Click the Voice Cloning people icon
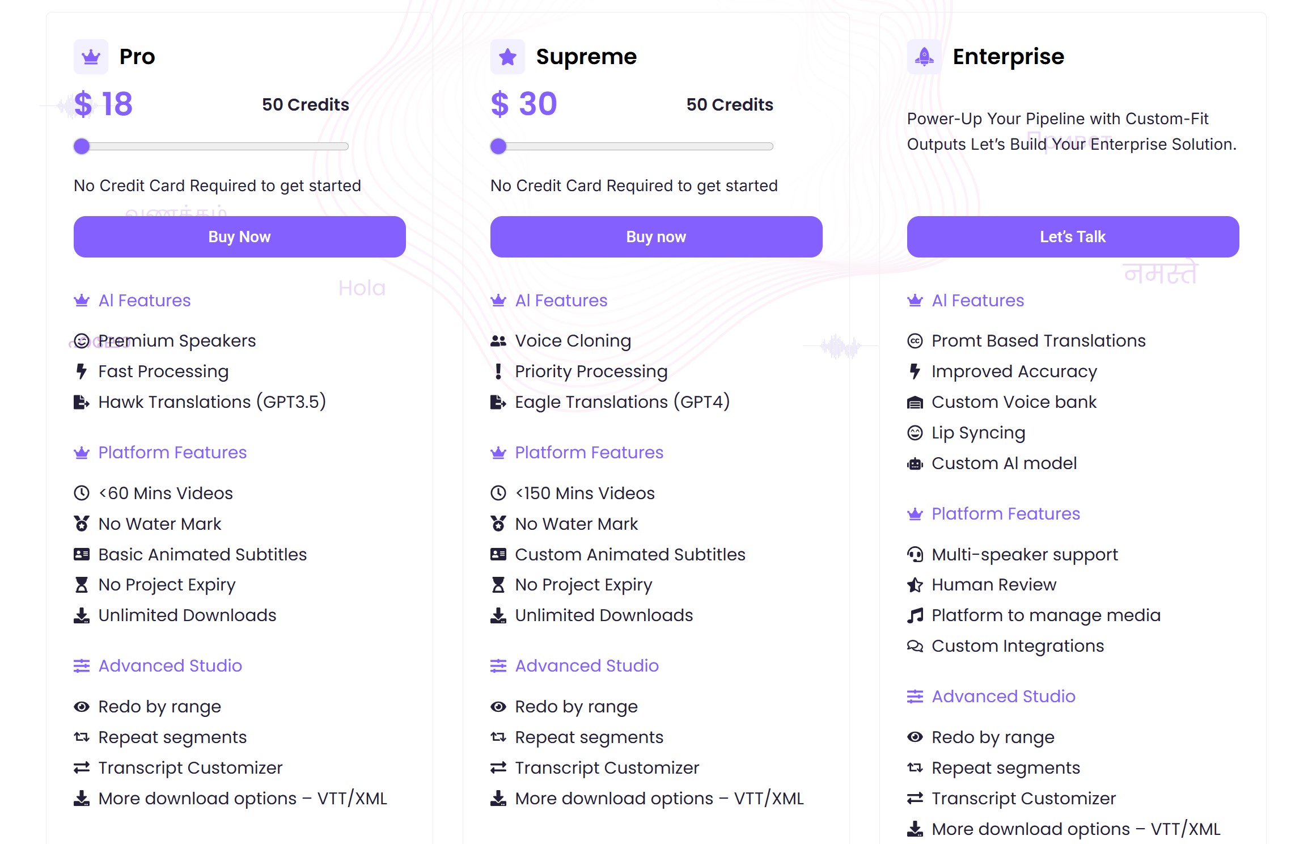The width and height of the screenshot is (1291, 844). pyautogui.click(x=498, y=341)
